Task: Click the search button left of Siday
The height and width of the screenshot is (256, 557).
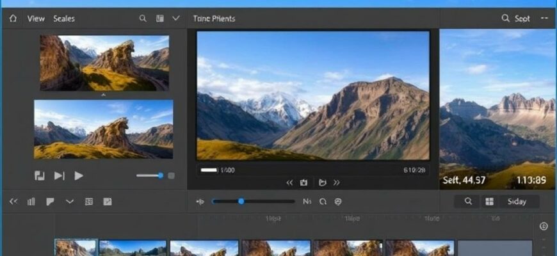Action: pyautogui.click(x=468, y=202)
